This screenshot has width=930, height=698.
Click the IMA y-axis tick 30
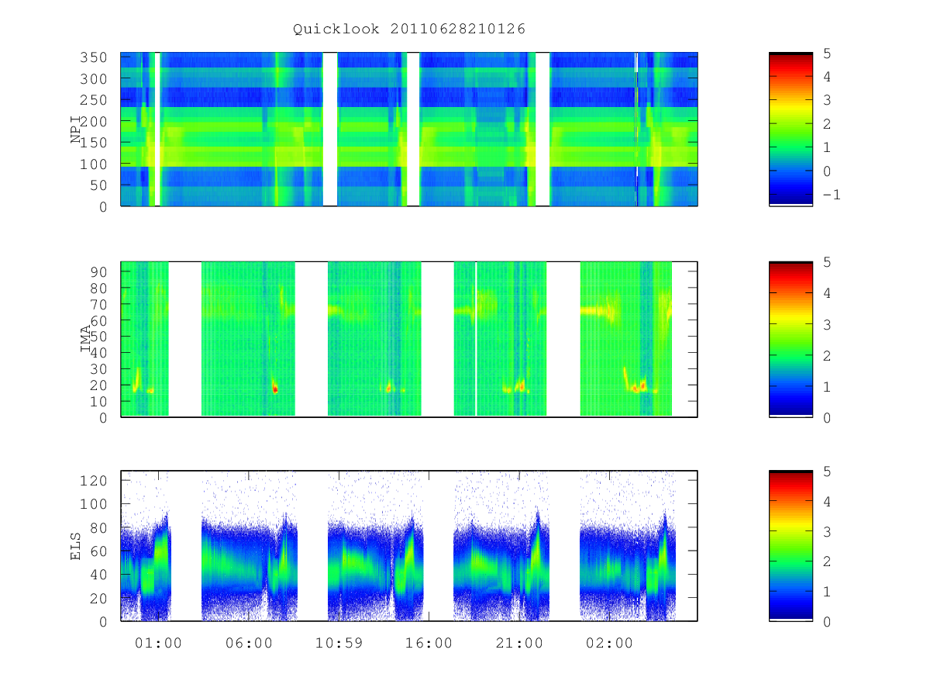tap(98, 368)
